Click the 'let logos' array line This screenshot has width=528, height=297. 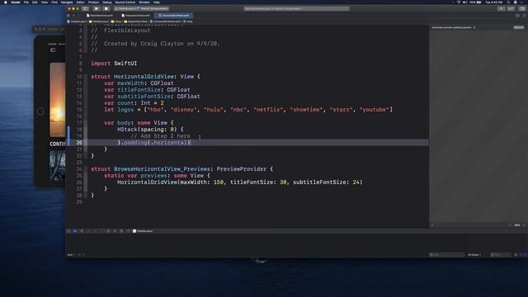click(248, 110)
